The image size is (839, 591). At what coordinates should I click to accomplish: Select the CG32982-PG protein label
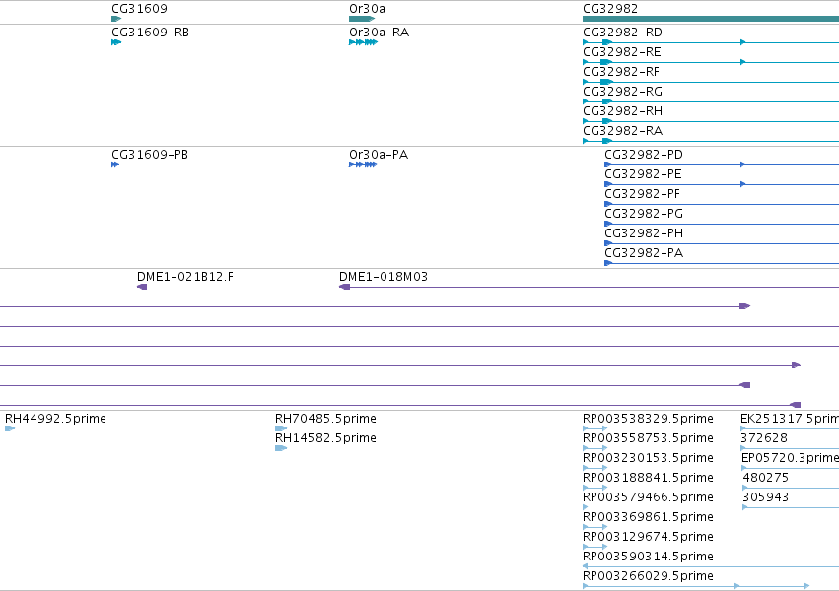point(644,214)
